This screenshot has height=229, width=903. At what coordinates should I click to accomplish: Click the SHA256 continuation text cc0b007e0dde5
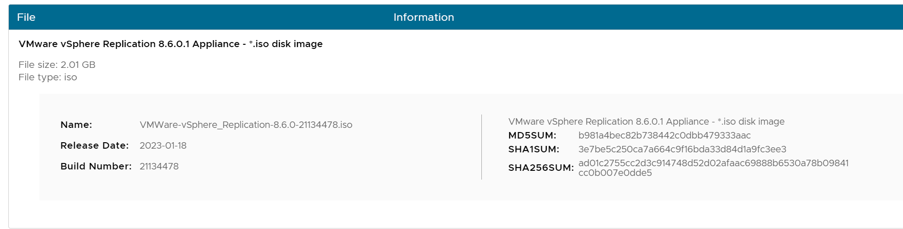pyautogui.click(x=615, y=173)
